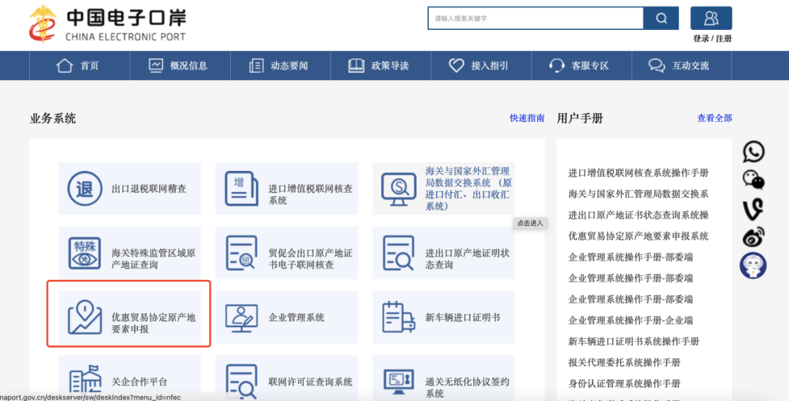
Task: Open 进口增值税联网核查系统 icon
Action: [x=241, y=188]
